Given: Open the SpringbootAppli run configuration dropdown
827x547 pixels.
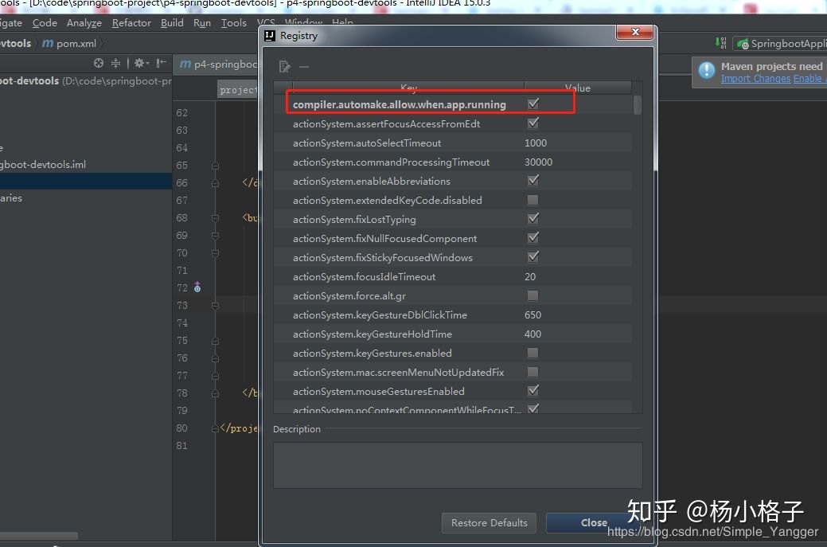Looking at the screenshot, I should click(x=780, y=44).
